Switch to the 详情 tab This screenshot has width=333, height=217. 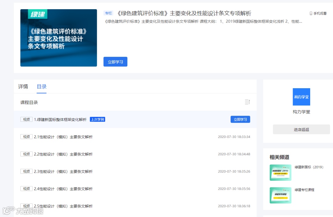(x=23, y=87)
